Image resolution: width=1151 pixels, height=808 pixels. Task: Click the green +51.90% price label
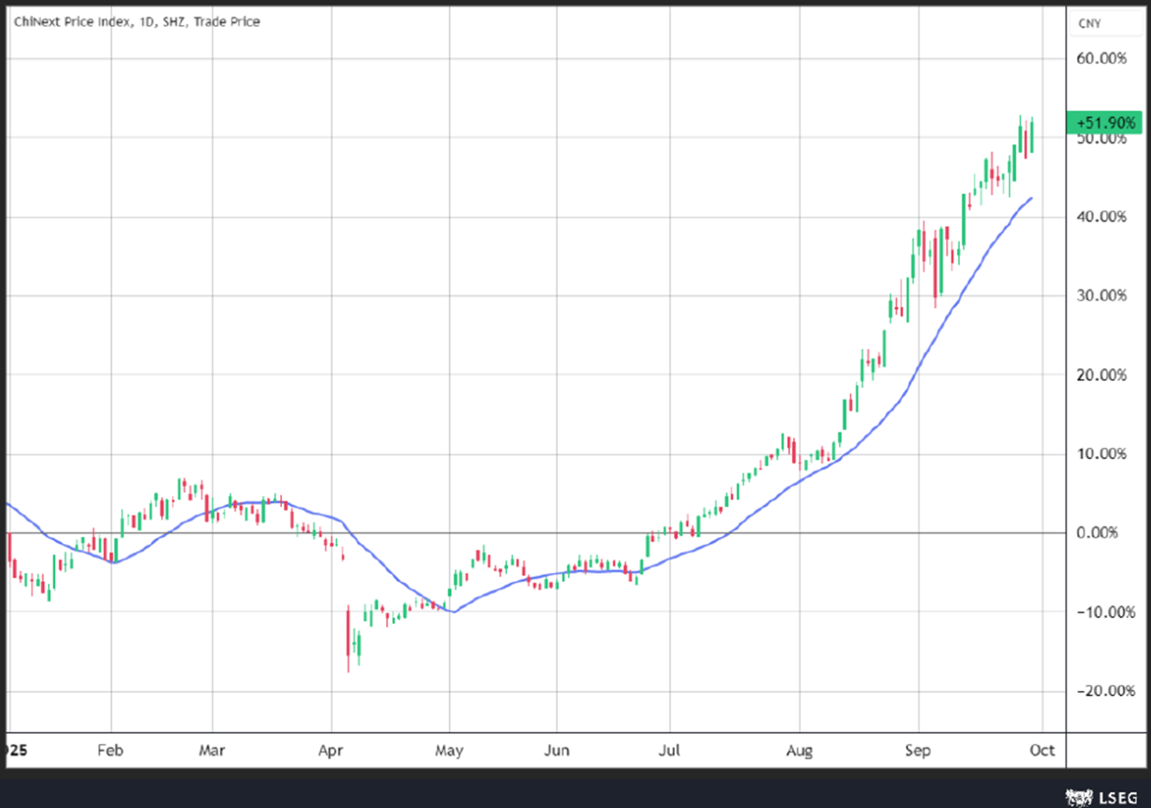click(1105, 122)
